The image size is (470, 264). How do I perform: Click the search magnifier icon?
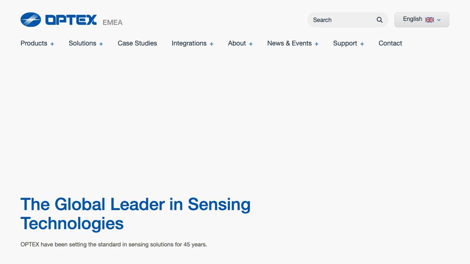(380, 20)
